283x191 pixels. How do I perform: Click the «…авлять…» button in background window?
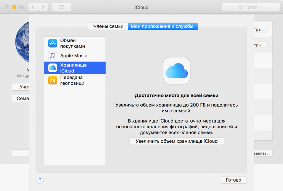[x=263, y=153]
